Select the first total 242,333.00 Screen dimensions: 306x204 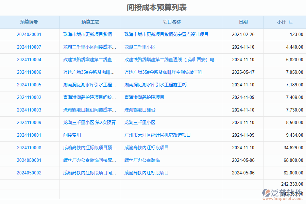[292, 184]
